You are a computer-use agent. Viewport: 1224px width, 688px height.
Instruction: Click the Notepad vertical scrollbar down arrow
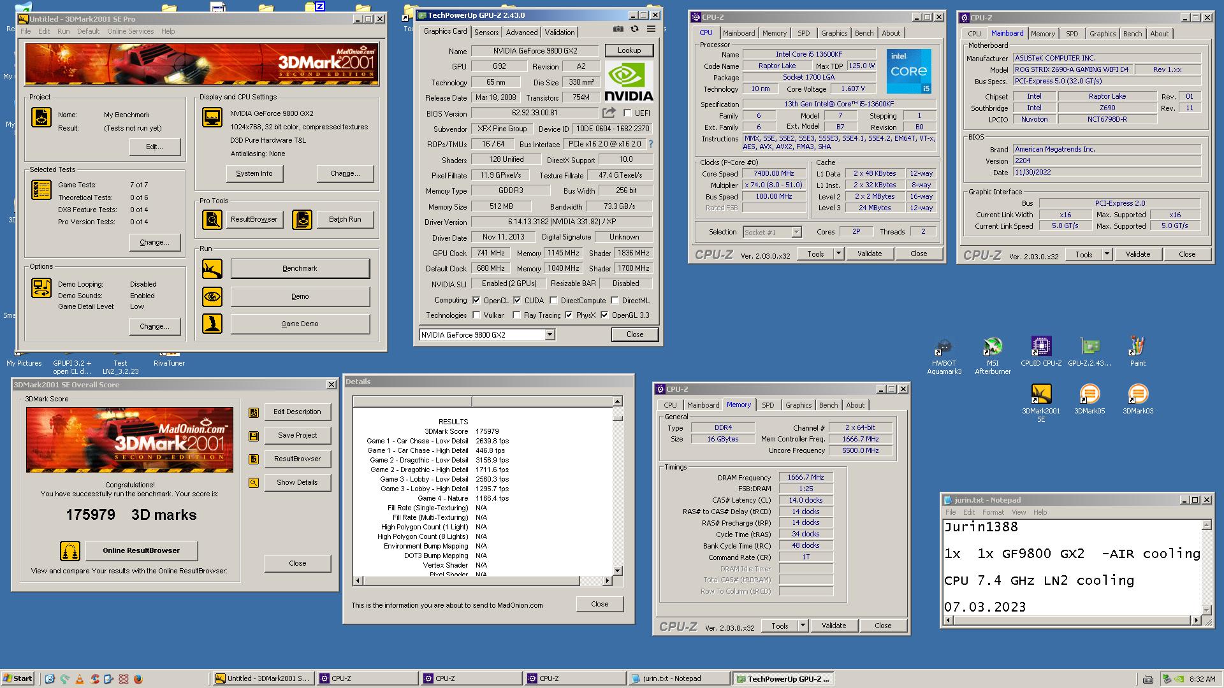point(1206,610)
